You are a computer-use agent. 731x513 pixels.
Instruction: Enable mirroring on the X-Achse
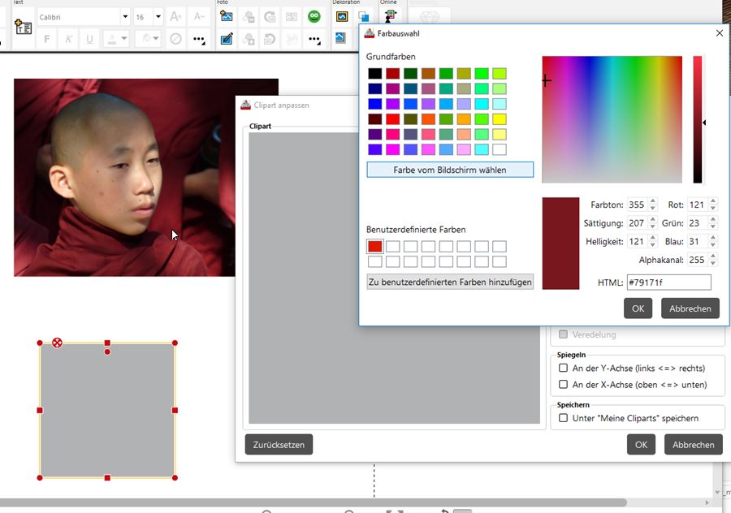[x=564, y=385]
